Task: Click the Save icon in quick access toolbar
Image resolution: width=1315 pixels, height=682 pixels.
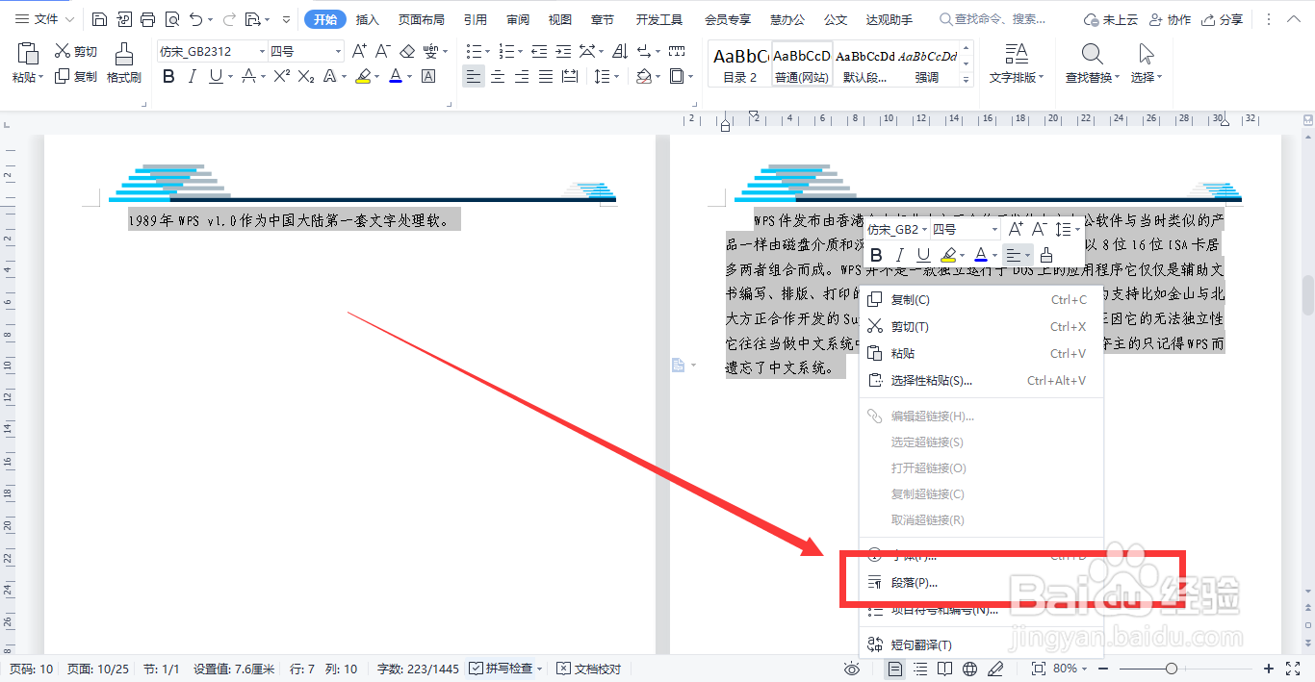Action: click(100, 19)
